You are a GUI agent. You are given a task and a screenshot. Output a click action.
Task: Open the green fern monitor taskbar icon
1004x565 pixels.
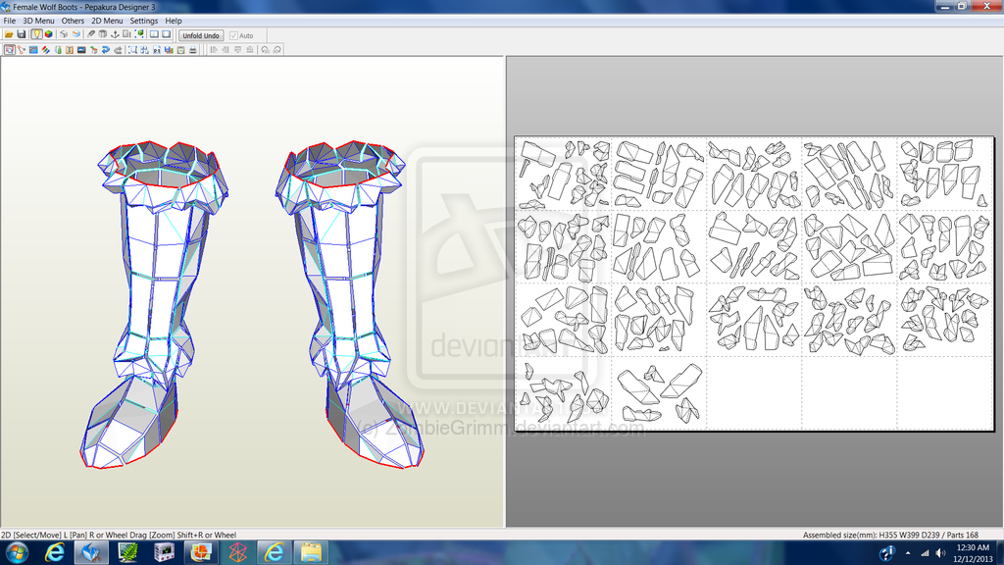point(128,552)
